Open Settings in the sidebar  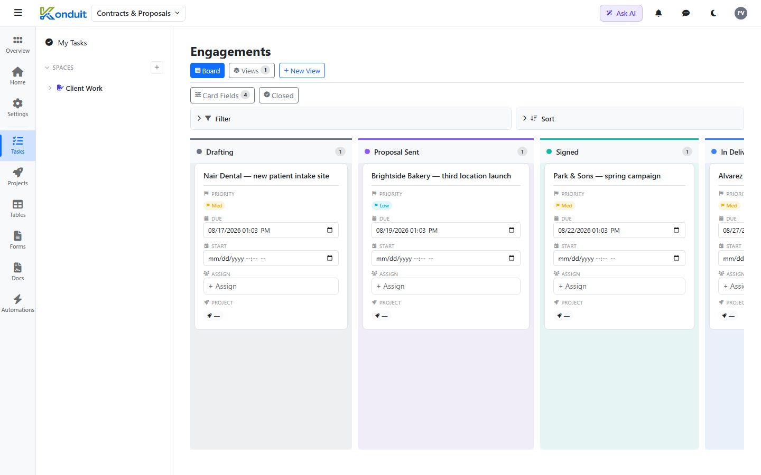(18, 108)
